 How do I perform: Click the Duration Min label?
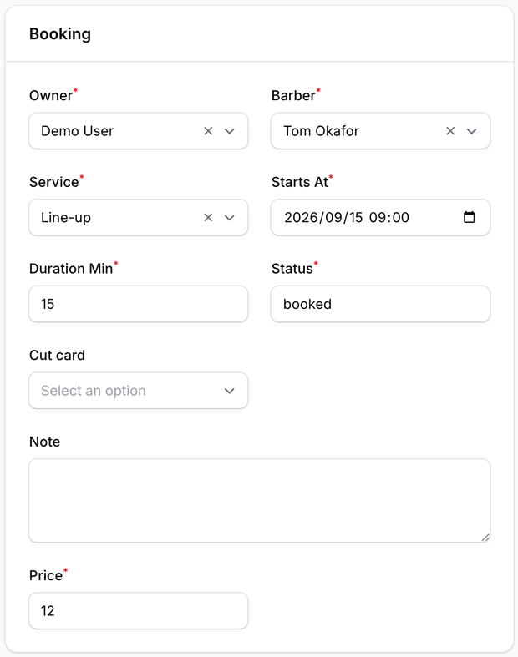pos(71,269)
